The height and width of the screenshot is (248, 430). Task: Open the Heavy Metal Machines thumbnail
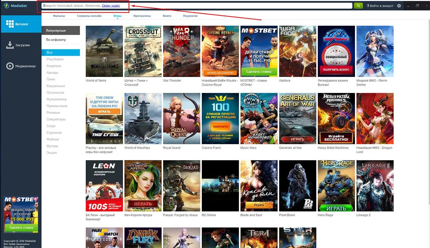[x=336, y=118]
